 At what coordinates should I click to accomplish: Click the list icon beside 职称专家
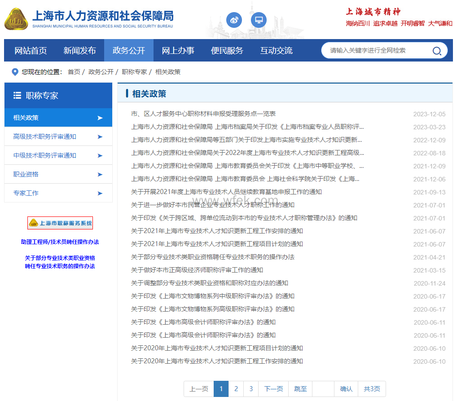click(18, 95)
